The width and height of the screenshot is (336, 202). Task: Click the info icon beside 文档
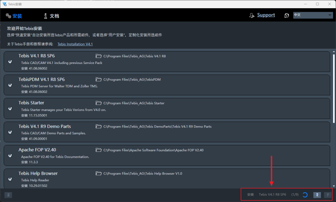(x=45, y=16)
